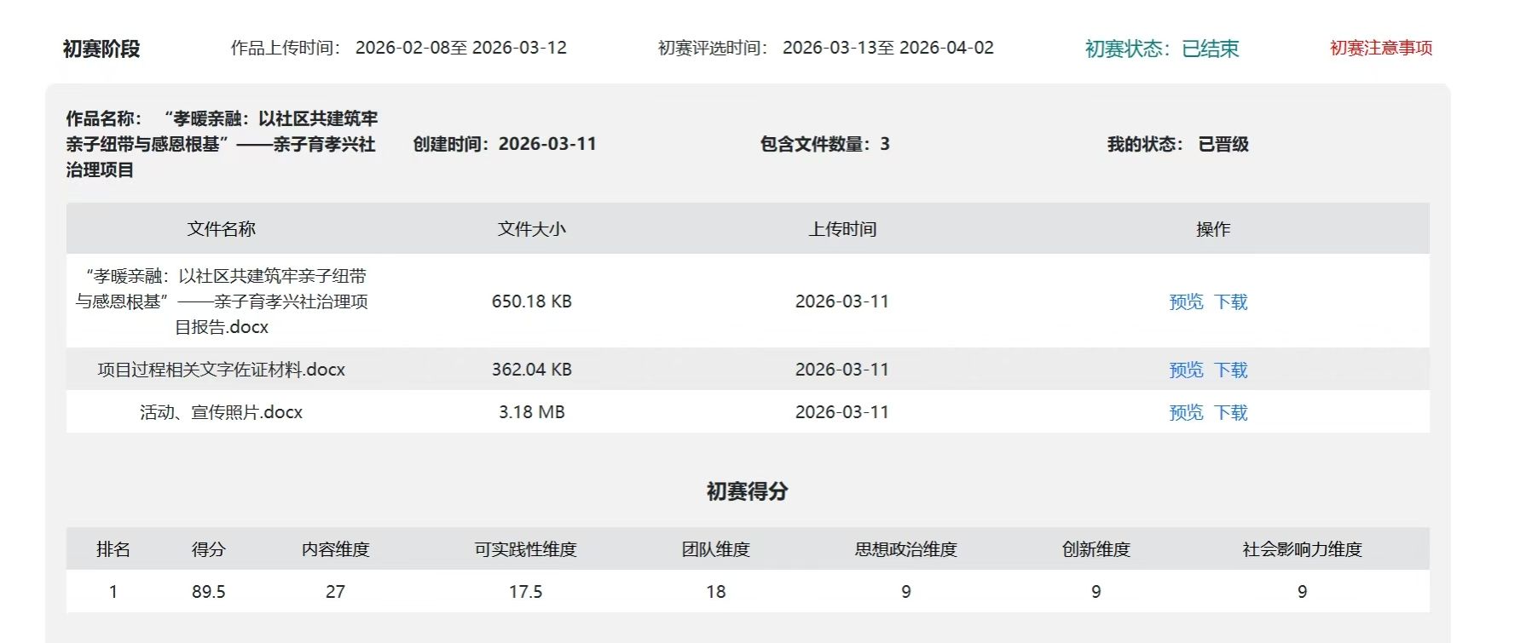This screenshot has height=643, width=1526.
Task: Click the 排名 column header
Action: click(113, 549)
